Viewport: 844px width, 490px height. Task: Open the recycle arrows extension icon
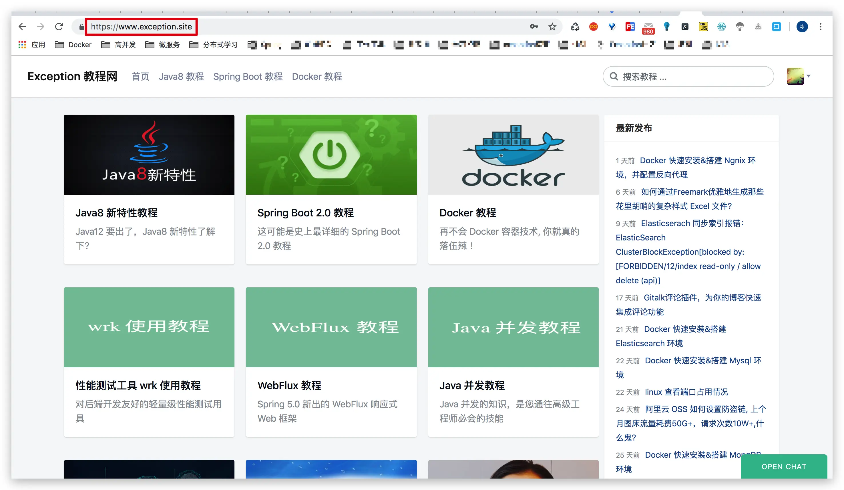coord(575,27)
